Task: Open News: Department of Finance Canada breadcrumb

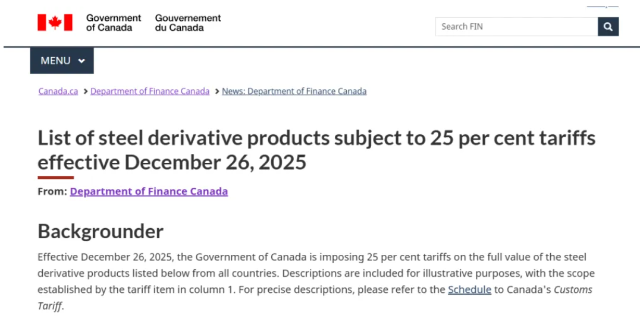Action: 294,91
